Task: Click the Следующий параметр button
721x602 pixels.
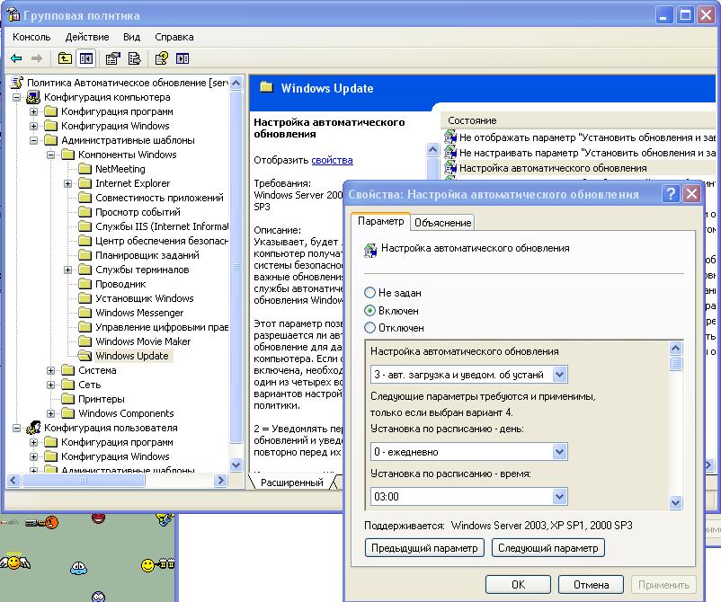Action: pyautogui.click(x=547, y=548)
